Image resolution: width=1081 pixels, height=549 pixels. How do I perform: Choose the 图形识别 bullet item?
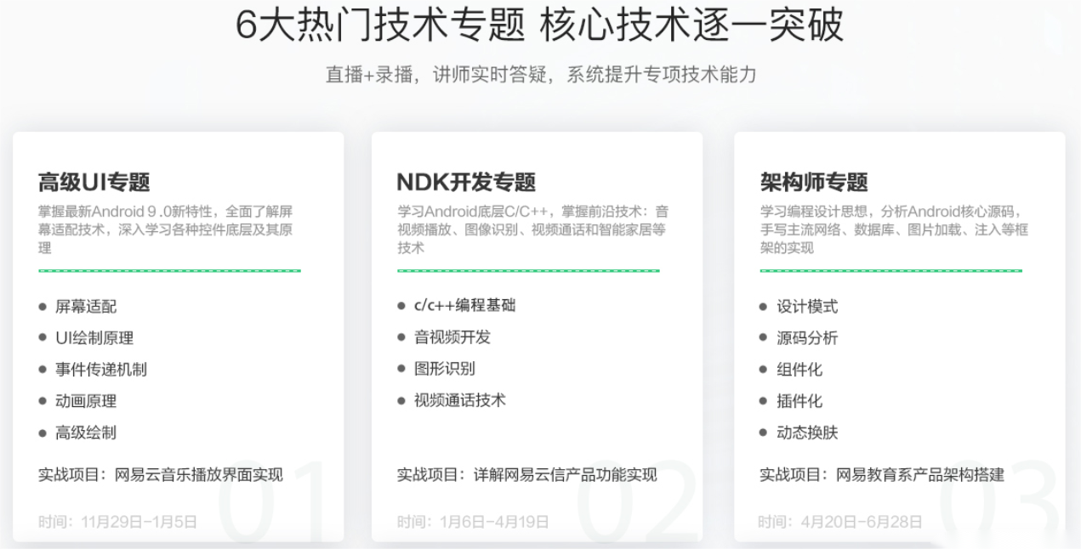[x=445, y=369]
